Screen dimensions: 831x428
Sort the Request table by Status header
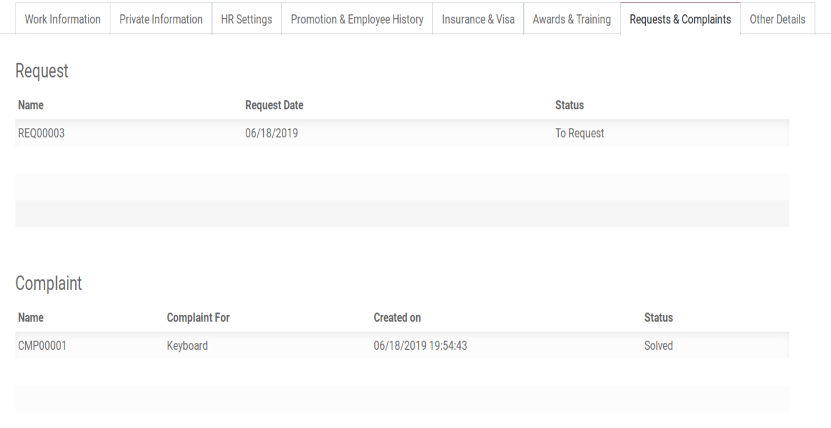click(569, 105)
